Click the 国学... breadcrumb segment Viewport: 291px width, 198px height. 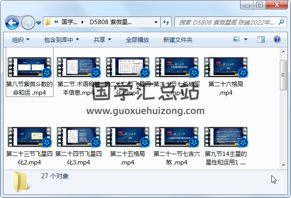70,22
